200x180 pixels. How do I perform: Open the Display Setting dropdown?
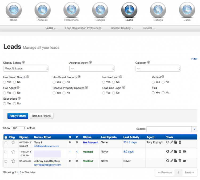(26, 69)
